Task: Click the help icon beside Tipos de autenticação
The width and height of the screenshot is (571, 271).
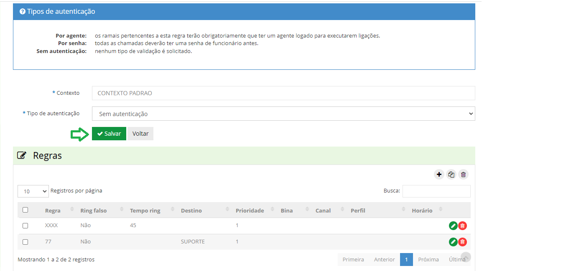Action: 23,12
